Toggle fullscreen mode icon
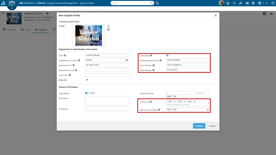Screen dimensions: 276x155 [x=273, y=3]
